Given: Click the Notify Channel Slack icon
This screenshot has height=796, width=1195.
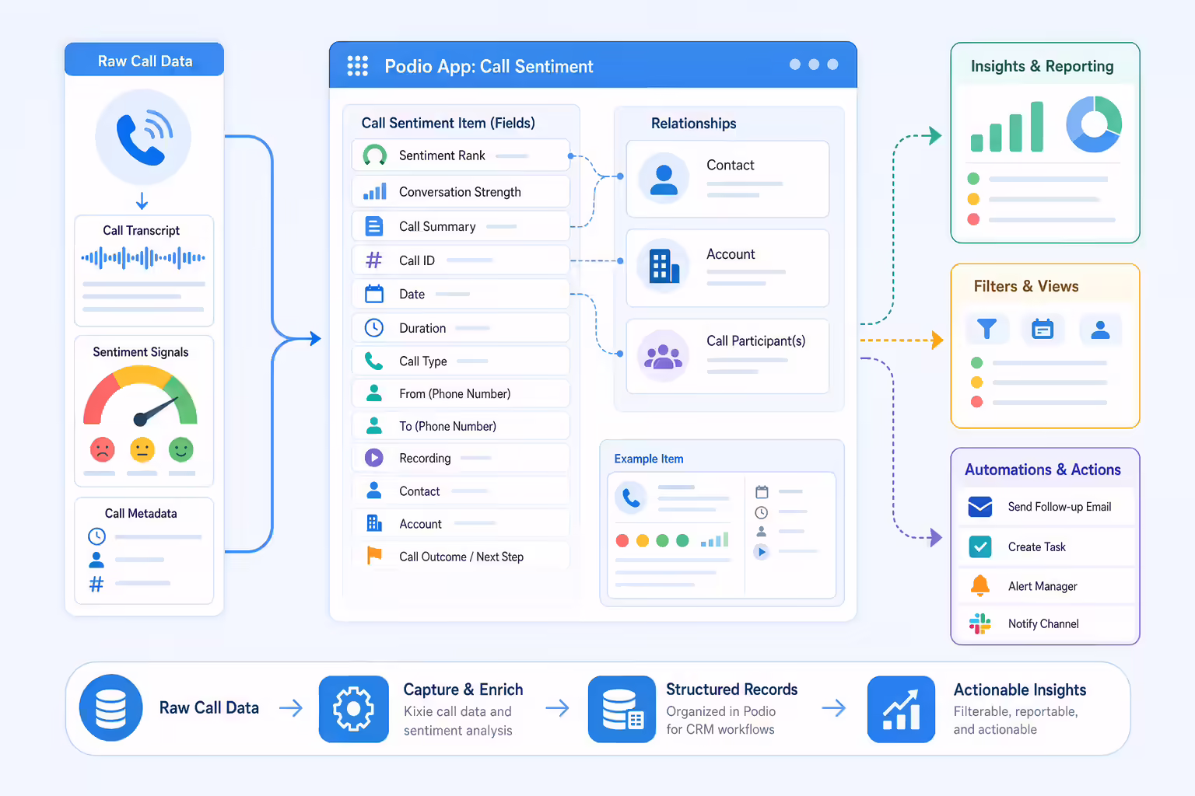Looking at the screenshot, I should (x=980, y=623).
